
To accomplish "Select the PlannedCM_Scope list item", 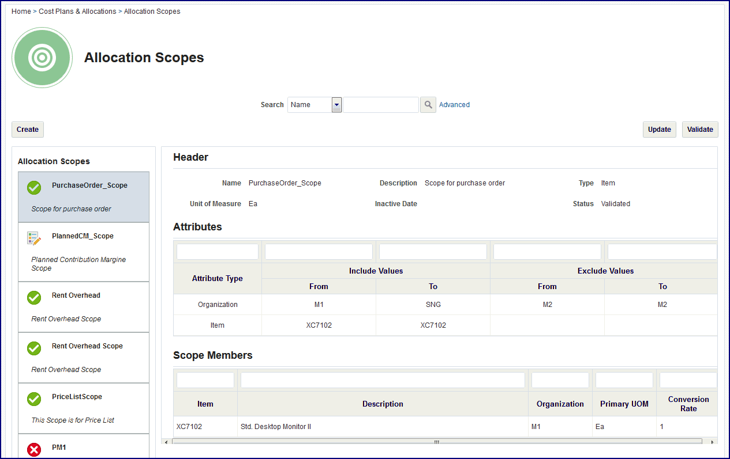I will click(84, 252).
